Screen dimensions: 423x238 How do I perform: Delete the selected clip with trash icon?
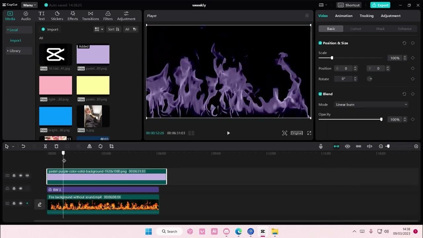(x=56, y=146)
